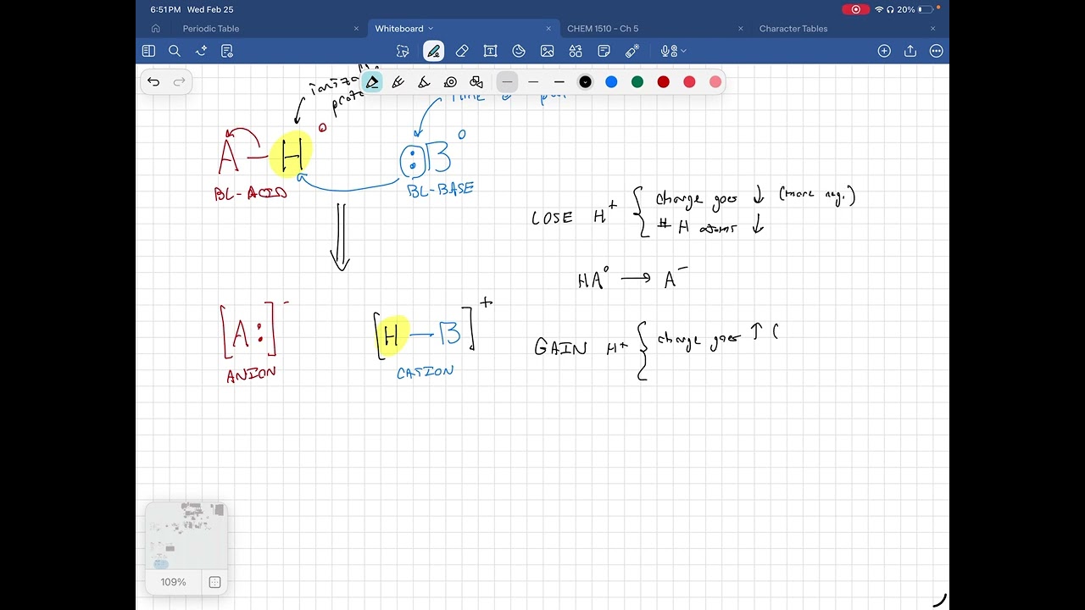Viewport: 1085px width, 610px height.
Task: Add a sticky note comment
Action: pyautogui.click(x=604, y=51)
